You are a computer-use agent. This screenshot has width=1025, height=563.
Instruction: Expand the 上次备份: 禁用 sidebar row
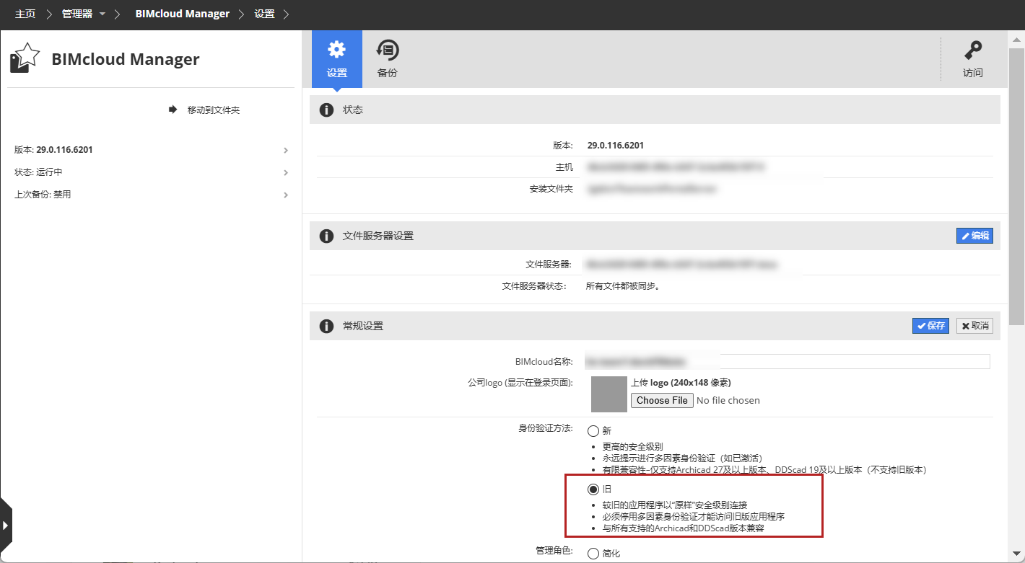152,195
